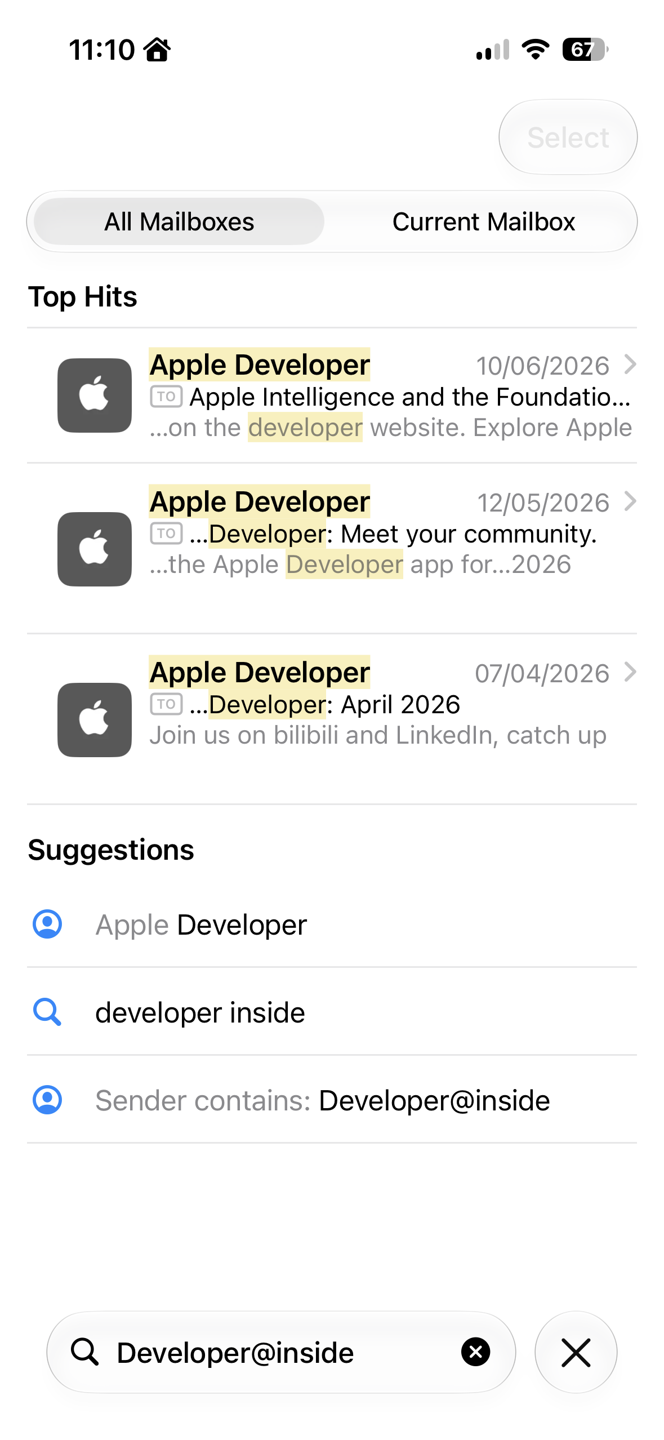The height and width of the screenshot is (1440, 664).
Task: Cancel search with the X button
Action: coord(576,1352)
